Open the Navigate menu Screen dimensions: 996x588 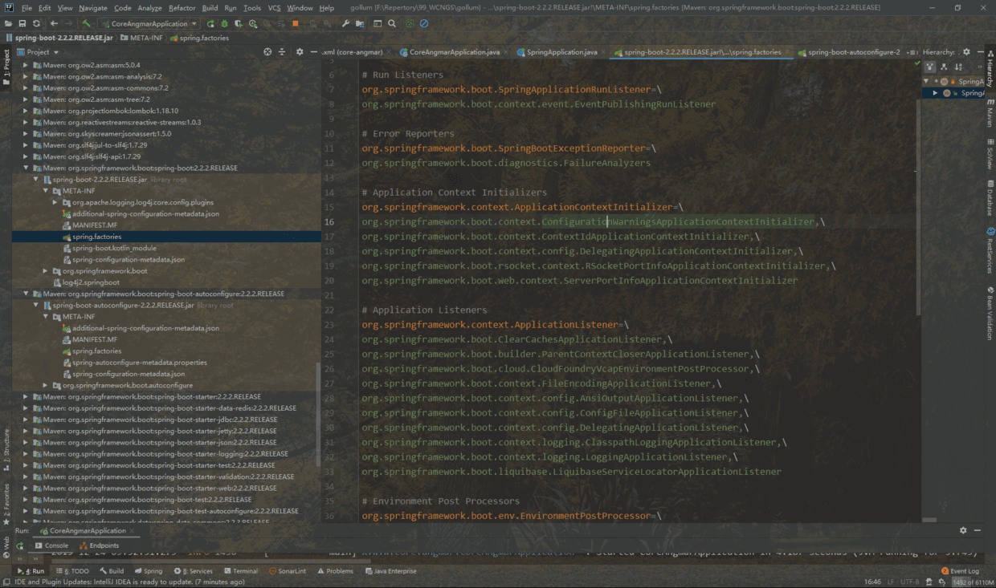93,8
